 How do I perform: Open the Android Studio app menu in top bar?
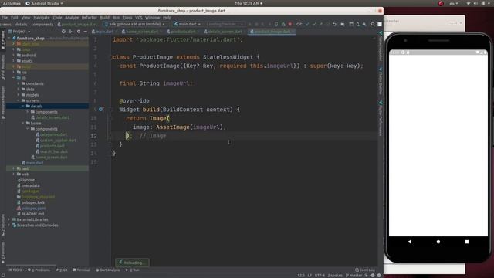[44, 3]
